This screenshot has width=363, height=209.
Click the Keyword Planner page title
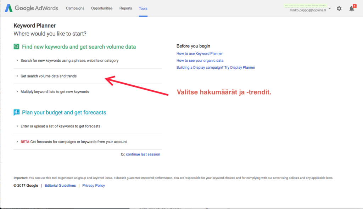35,26
